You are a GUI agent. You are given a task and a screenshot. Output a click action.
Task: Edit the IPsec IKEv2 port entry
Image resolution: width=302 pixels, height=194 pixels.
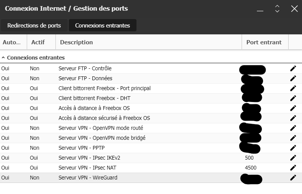coord(293,158)
